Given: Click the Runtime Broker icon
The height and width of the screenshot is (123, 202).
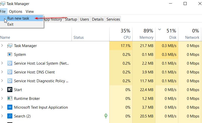Looking at the screenshot, I should (10, 98).
